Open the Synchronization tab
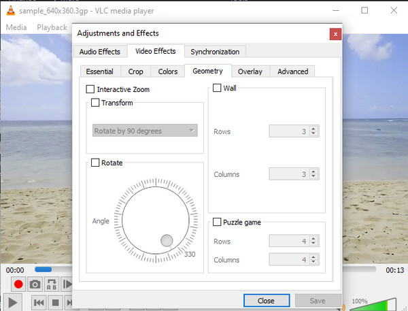This screenshot has height=311, width=408. [x=215, y=52]
